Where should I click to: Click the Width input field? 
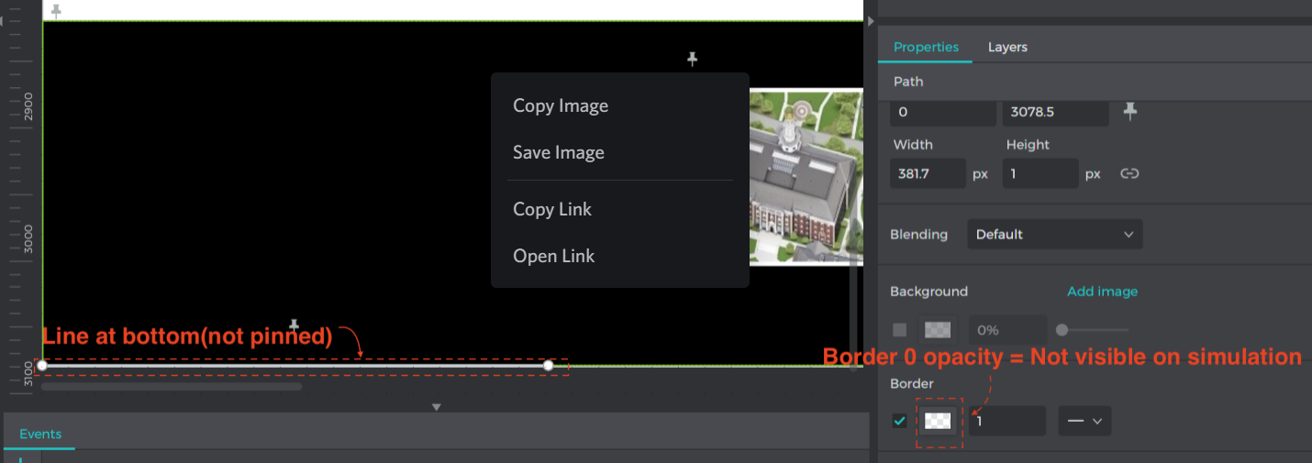click(x=927, y=173)
